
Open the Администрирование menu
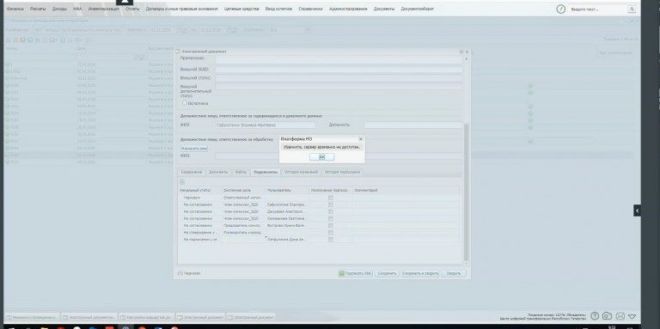(348, 9)
